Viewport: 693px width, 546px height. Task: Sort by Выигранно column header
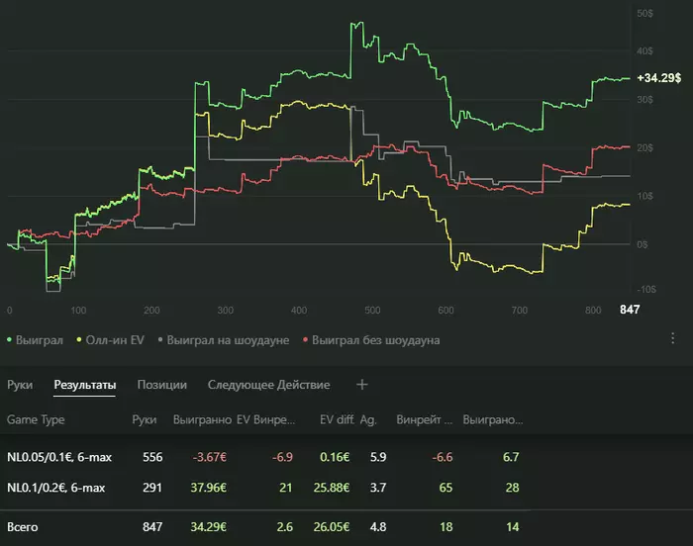pyautogui.click(x=200, y=419)
